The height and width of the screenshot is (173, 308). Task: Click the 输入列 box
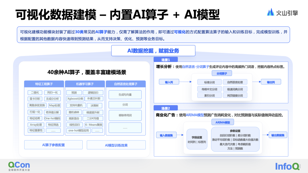169,82
